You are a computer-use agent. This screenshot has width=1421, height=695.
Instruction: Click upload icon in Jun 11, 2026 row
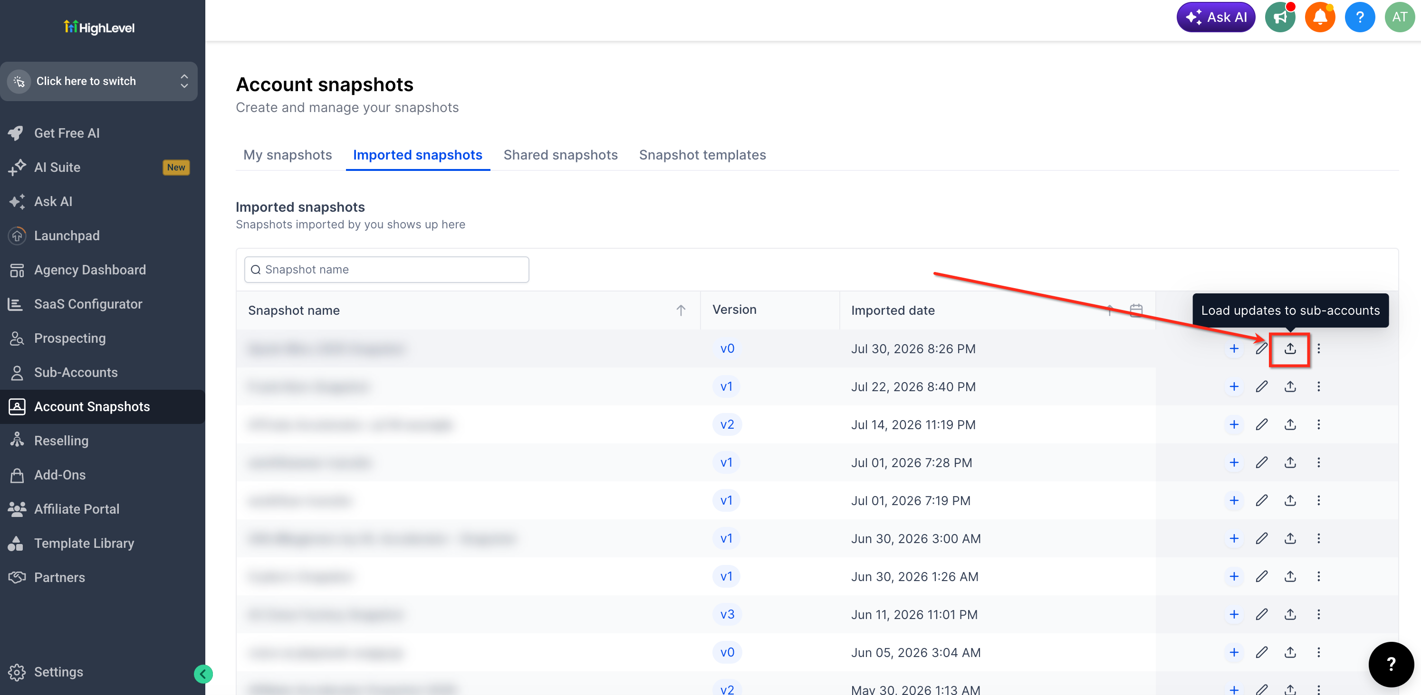pos(1290,614)
